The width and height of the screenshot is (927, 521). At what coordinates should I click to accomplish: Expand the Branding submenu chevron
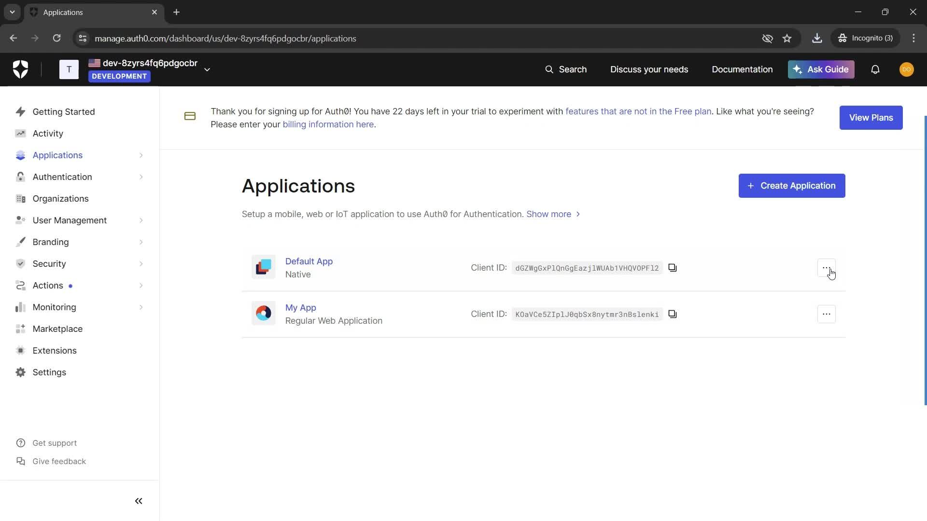pyautogui.click(x=141, y=242)
